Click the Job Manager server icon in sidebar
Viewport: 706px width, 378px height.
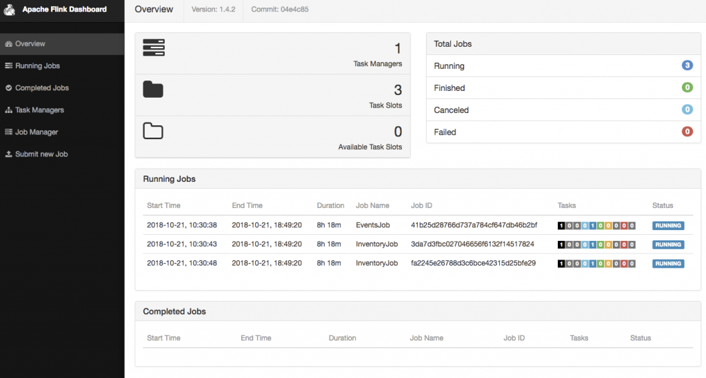click(8, 132)
